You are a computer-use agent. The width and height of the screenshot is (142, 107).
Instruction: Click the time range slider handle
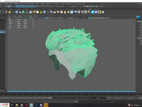[x=51, y=98]
